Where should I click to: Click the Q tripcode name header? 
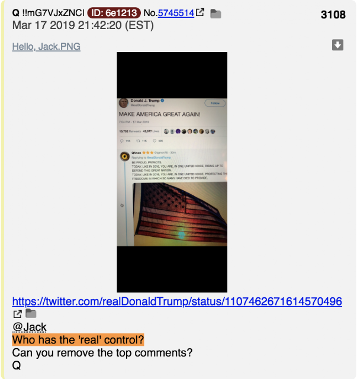click(x=49, y=13)
